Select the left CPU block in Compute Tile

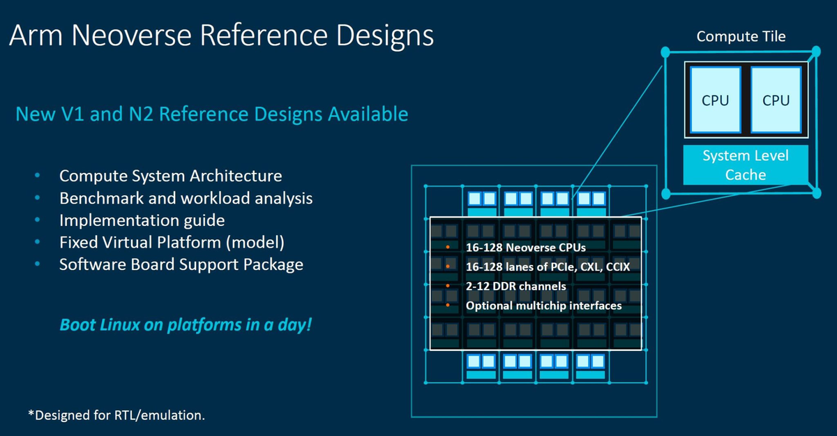pos(715,100)
